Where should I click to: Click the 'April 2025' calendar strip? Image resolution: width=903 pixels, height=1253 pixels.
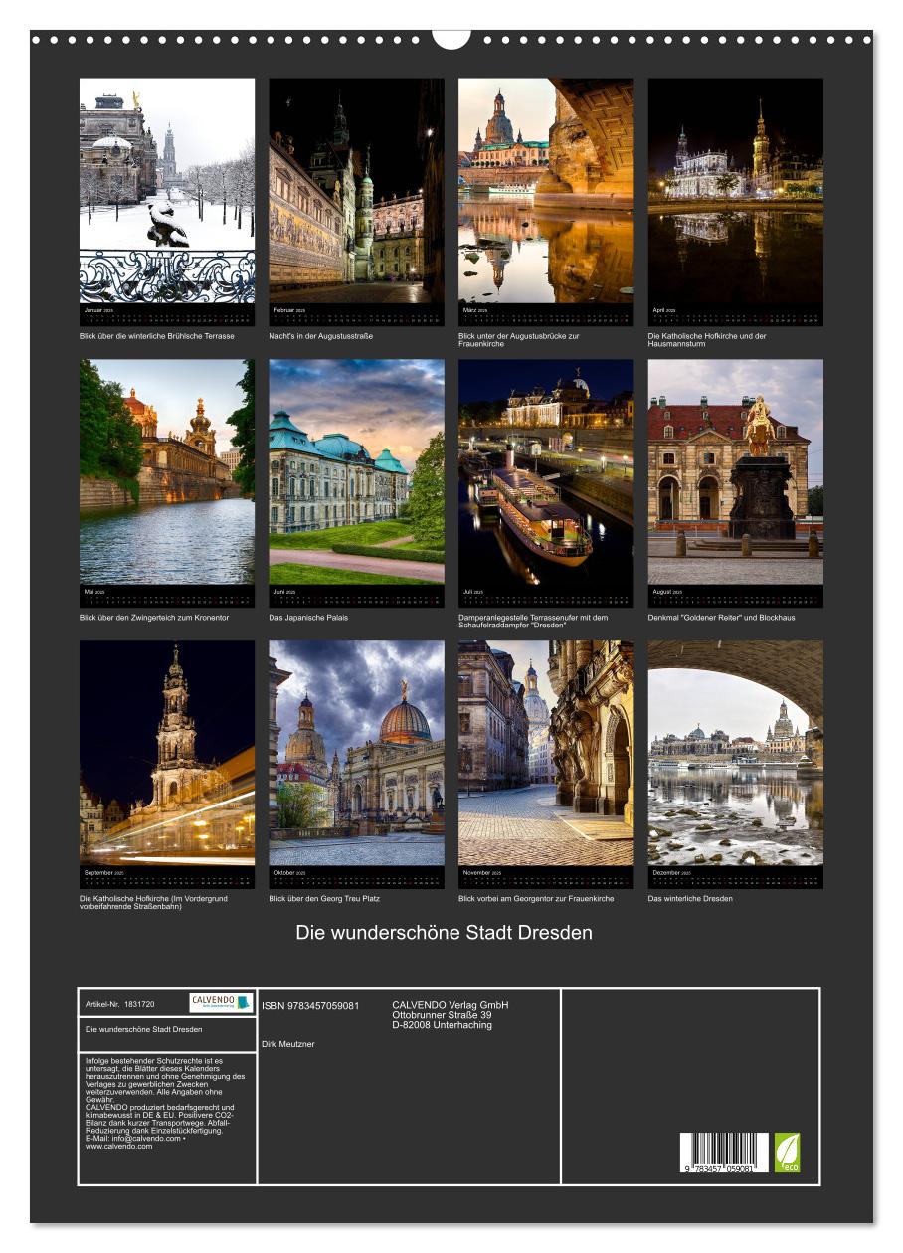(736, 315)
